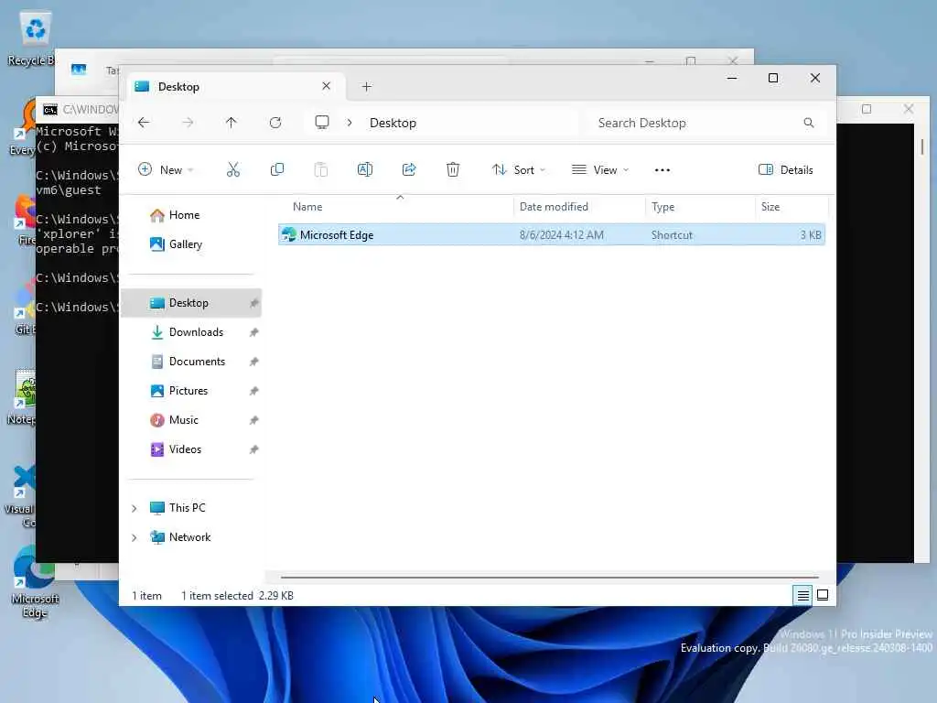Expand the This PC tree node
Image resolution: width=937 pixels, height=703 pixels.
coord(135,508)
